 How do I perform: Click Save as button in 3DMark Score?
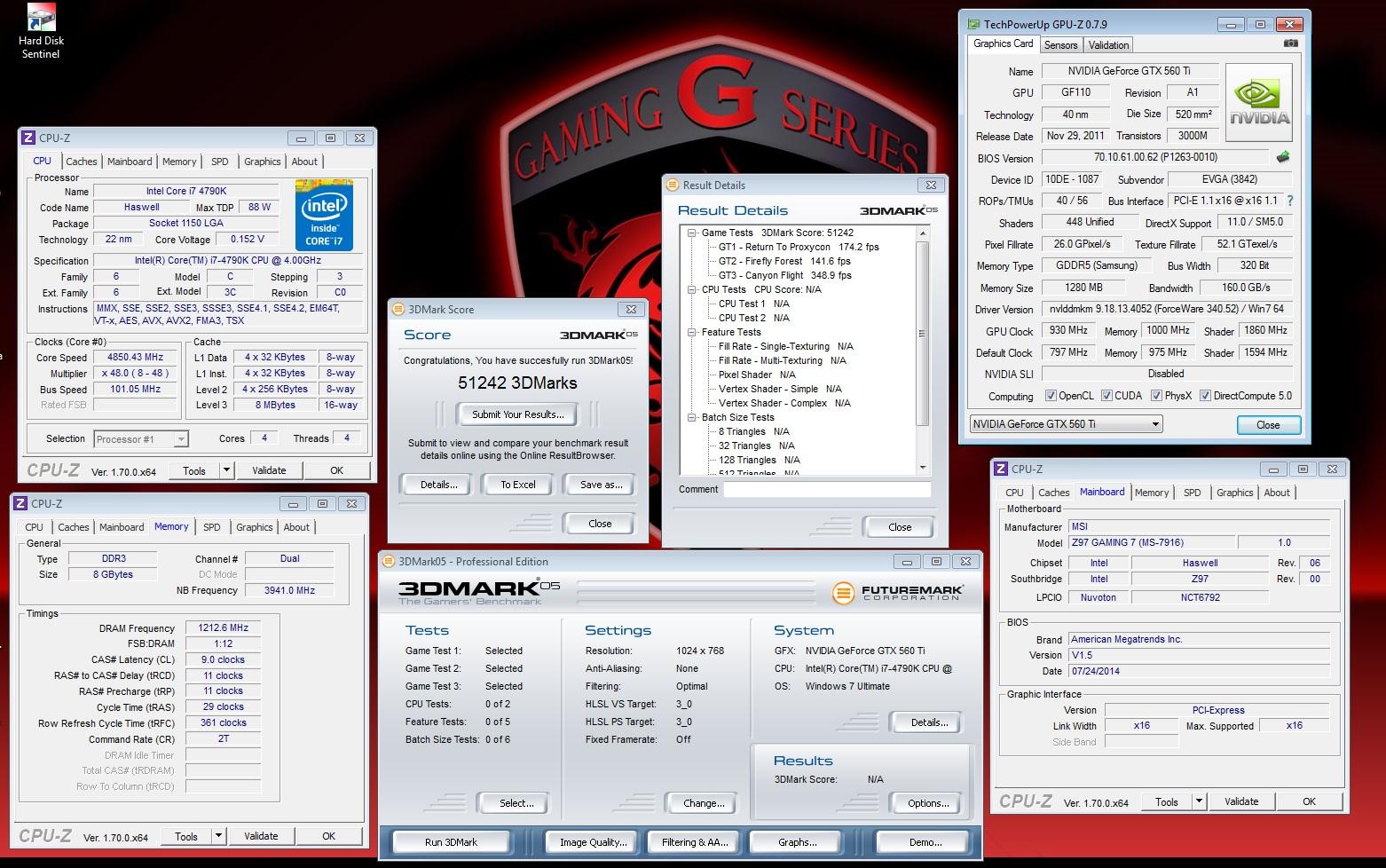(x=601, y=485)
